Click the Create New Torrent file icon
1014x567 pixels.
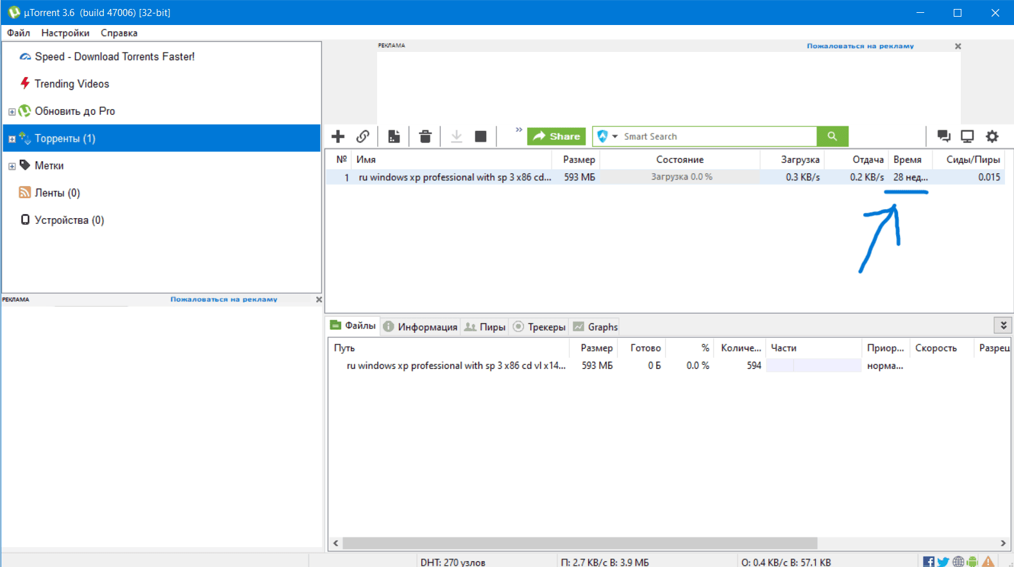(394, 136)
